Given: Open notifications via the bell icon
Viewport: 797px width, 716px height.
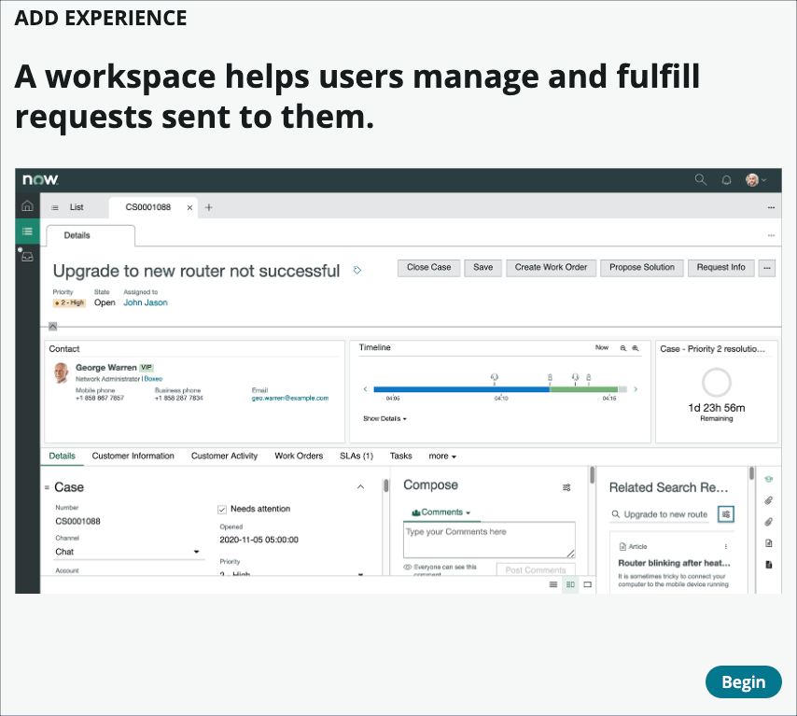Looking at the screenshot, I should (x=726, y=179).
